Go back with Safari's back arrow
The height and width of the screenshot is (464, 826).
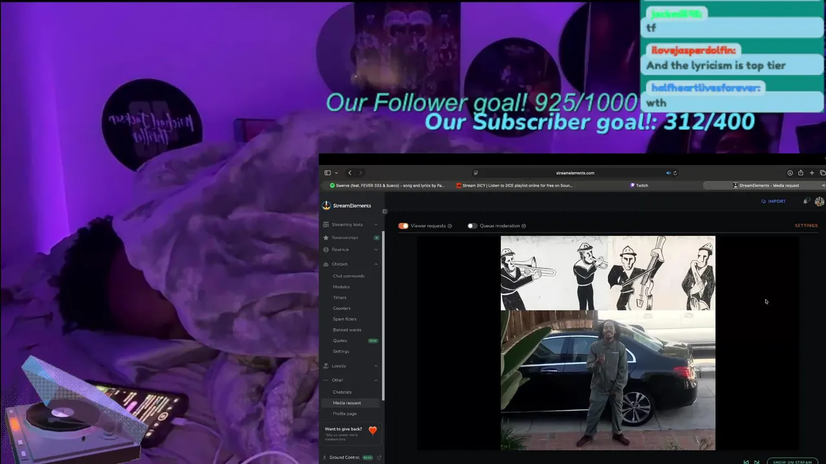(x=350, y=173)
